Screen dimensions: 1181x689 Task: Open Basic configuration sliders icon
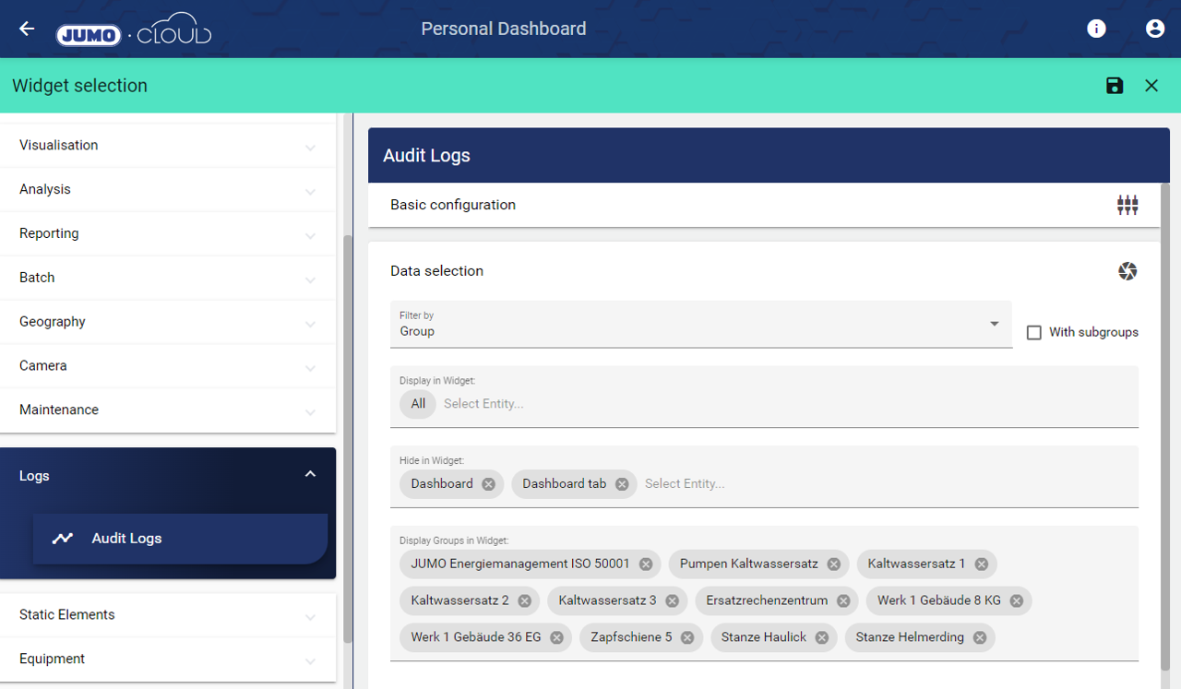(x=1127, y=205)
